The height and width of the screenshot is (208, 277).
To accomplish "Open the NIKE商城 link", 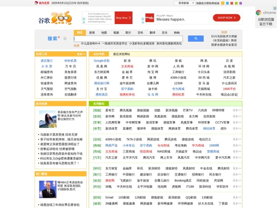I will pos(164,152).
